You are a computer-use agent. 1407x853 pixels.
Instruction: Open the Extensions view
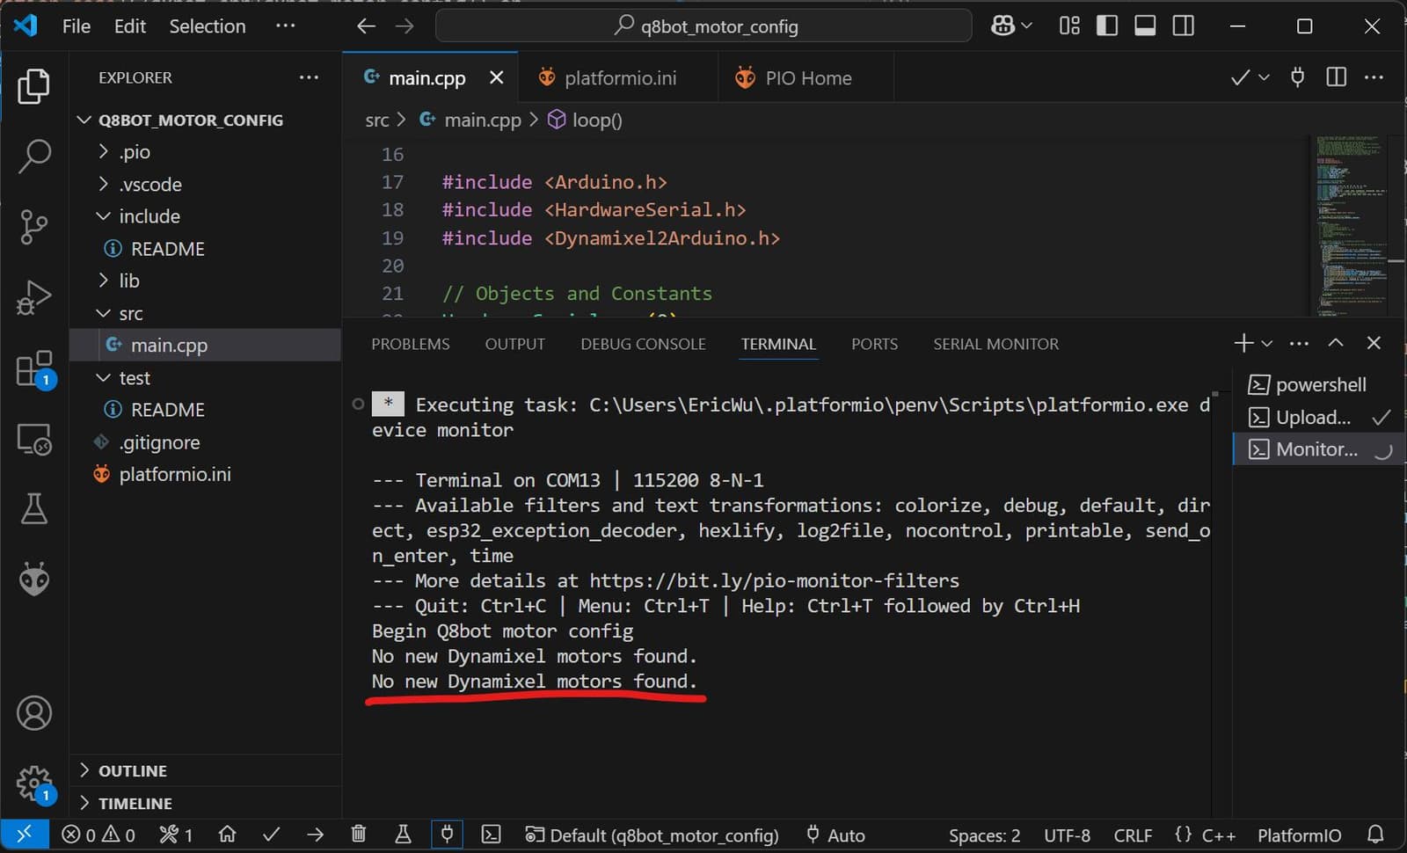(x=35, y=369)
